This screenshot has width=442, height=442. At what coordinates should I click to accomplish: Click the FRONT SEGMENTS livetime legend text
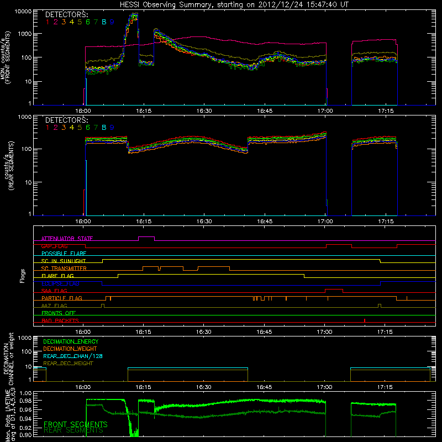pyautogui.click(x=76, y=424)
